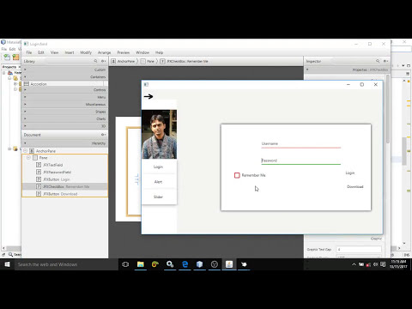Show hidden system tray icons

tap(354, 264)
